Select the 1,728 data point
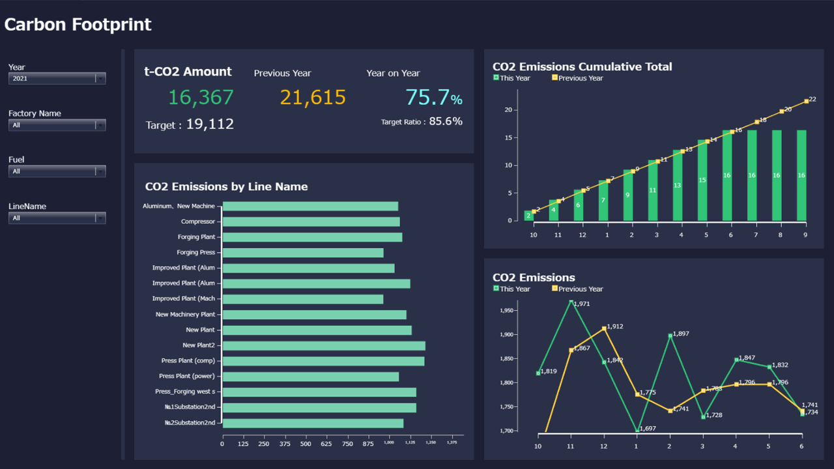834x469 pixels. [x=703, y=417]
